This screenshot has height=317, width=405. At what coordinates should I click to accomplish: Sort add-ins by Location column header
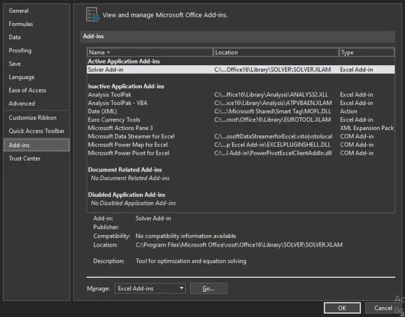tap(275, 53)
